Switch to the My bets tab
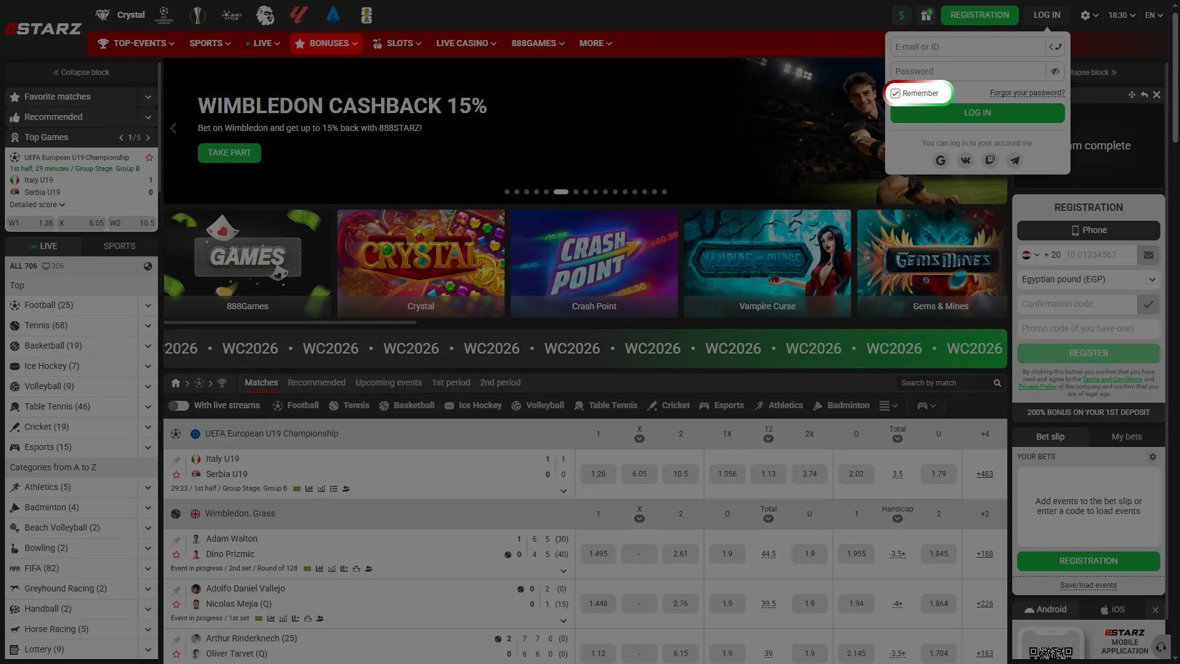Screen dimensions: 1180x664 [x=1127, y=437]
